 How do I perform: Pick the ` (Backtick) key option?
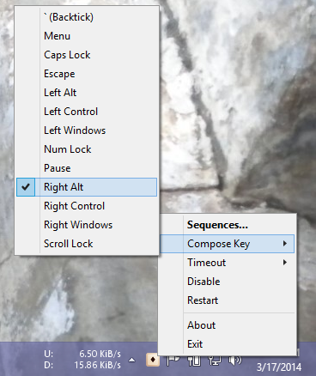(87, 17)
